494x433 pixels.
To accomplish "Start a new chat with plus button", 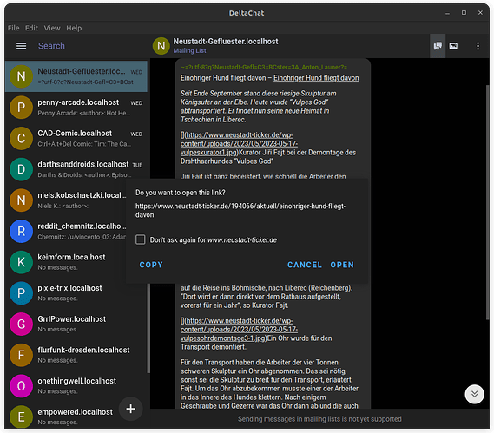I will pyautogui.click(x=130, y=409).
